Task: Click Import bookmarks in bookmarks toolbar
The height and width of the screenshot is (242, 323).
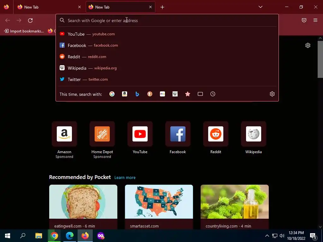Action: click(x=24, y=31)
